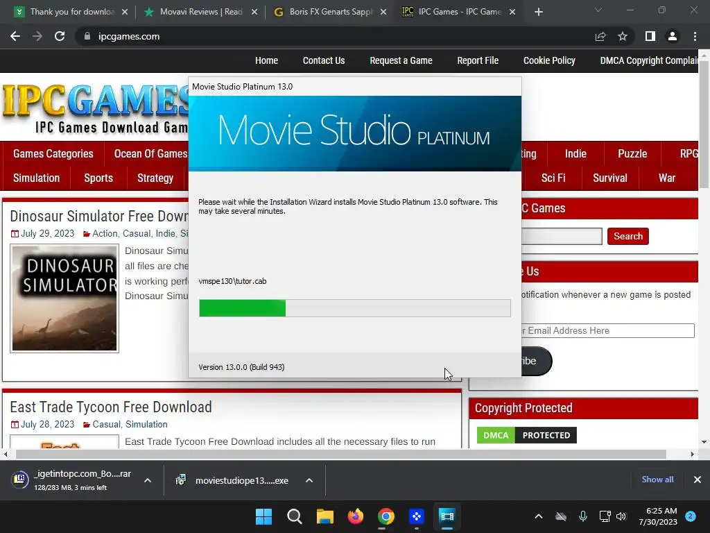710x533 pixels.
Task: Open the Chrome profile icon
Action: coord(673,36)
